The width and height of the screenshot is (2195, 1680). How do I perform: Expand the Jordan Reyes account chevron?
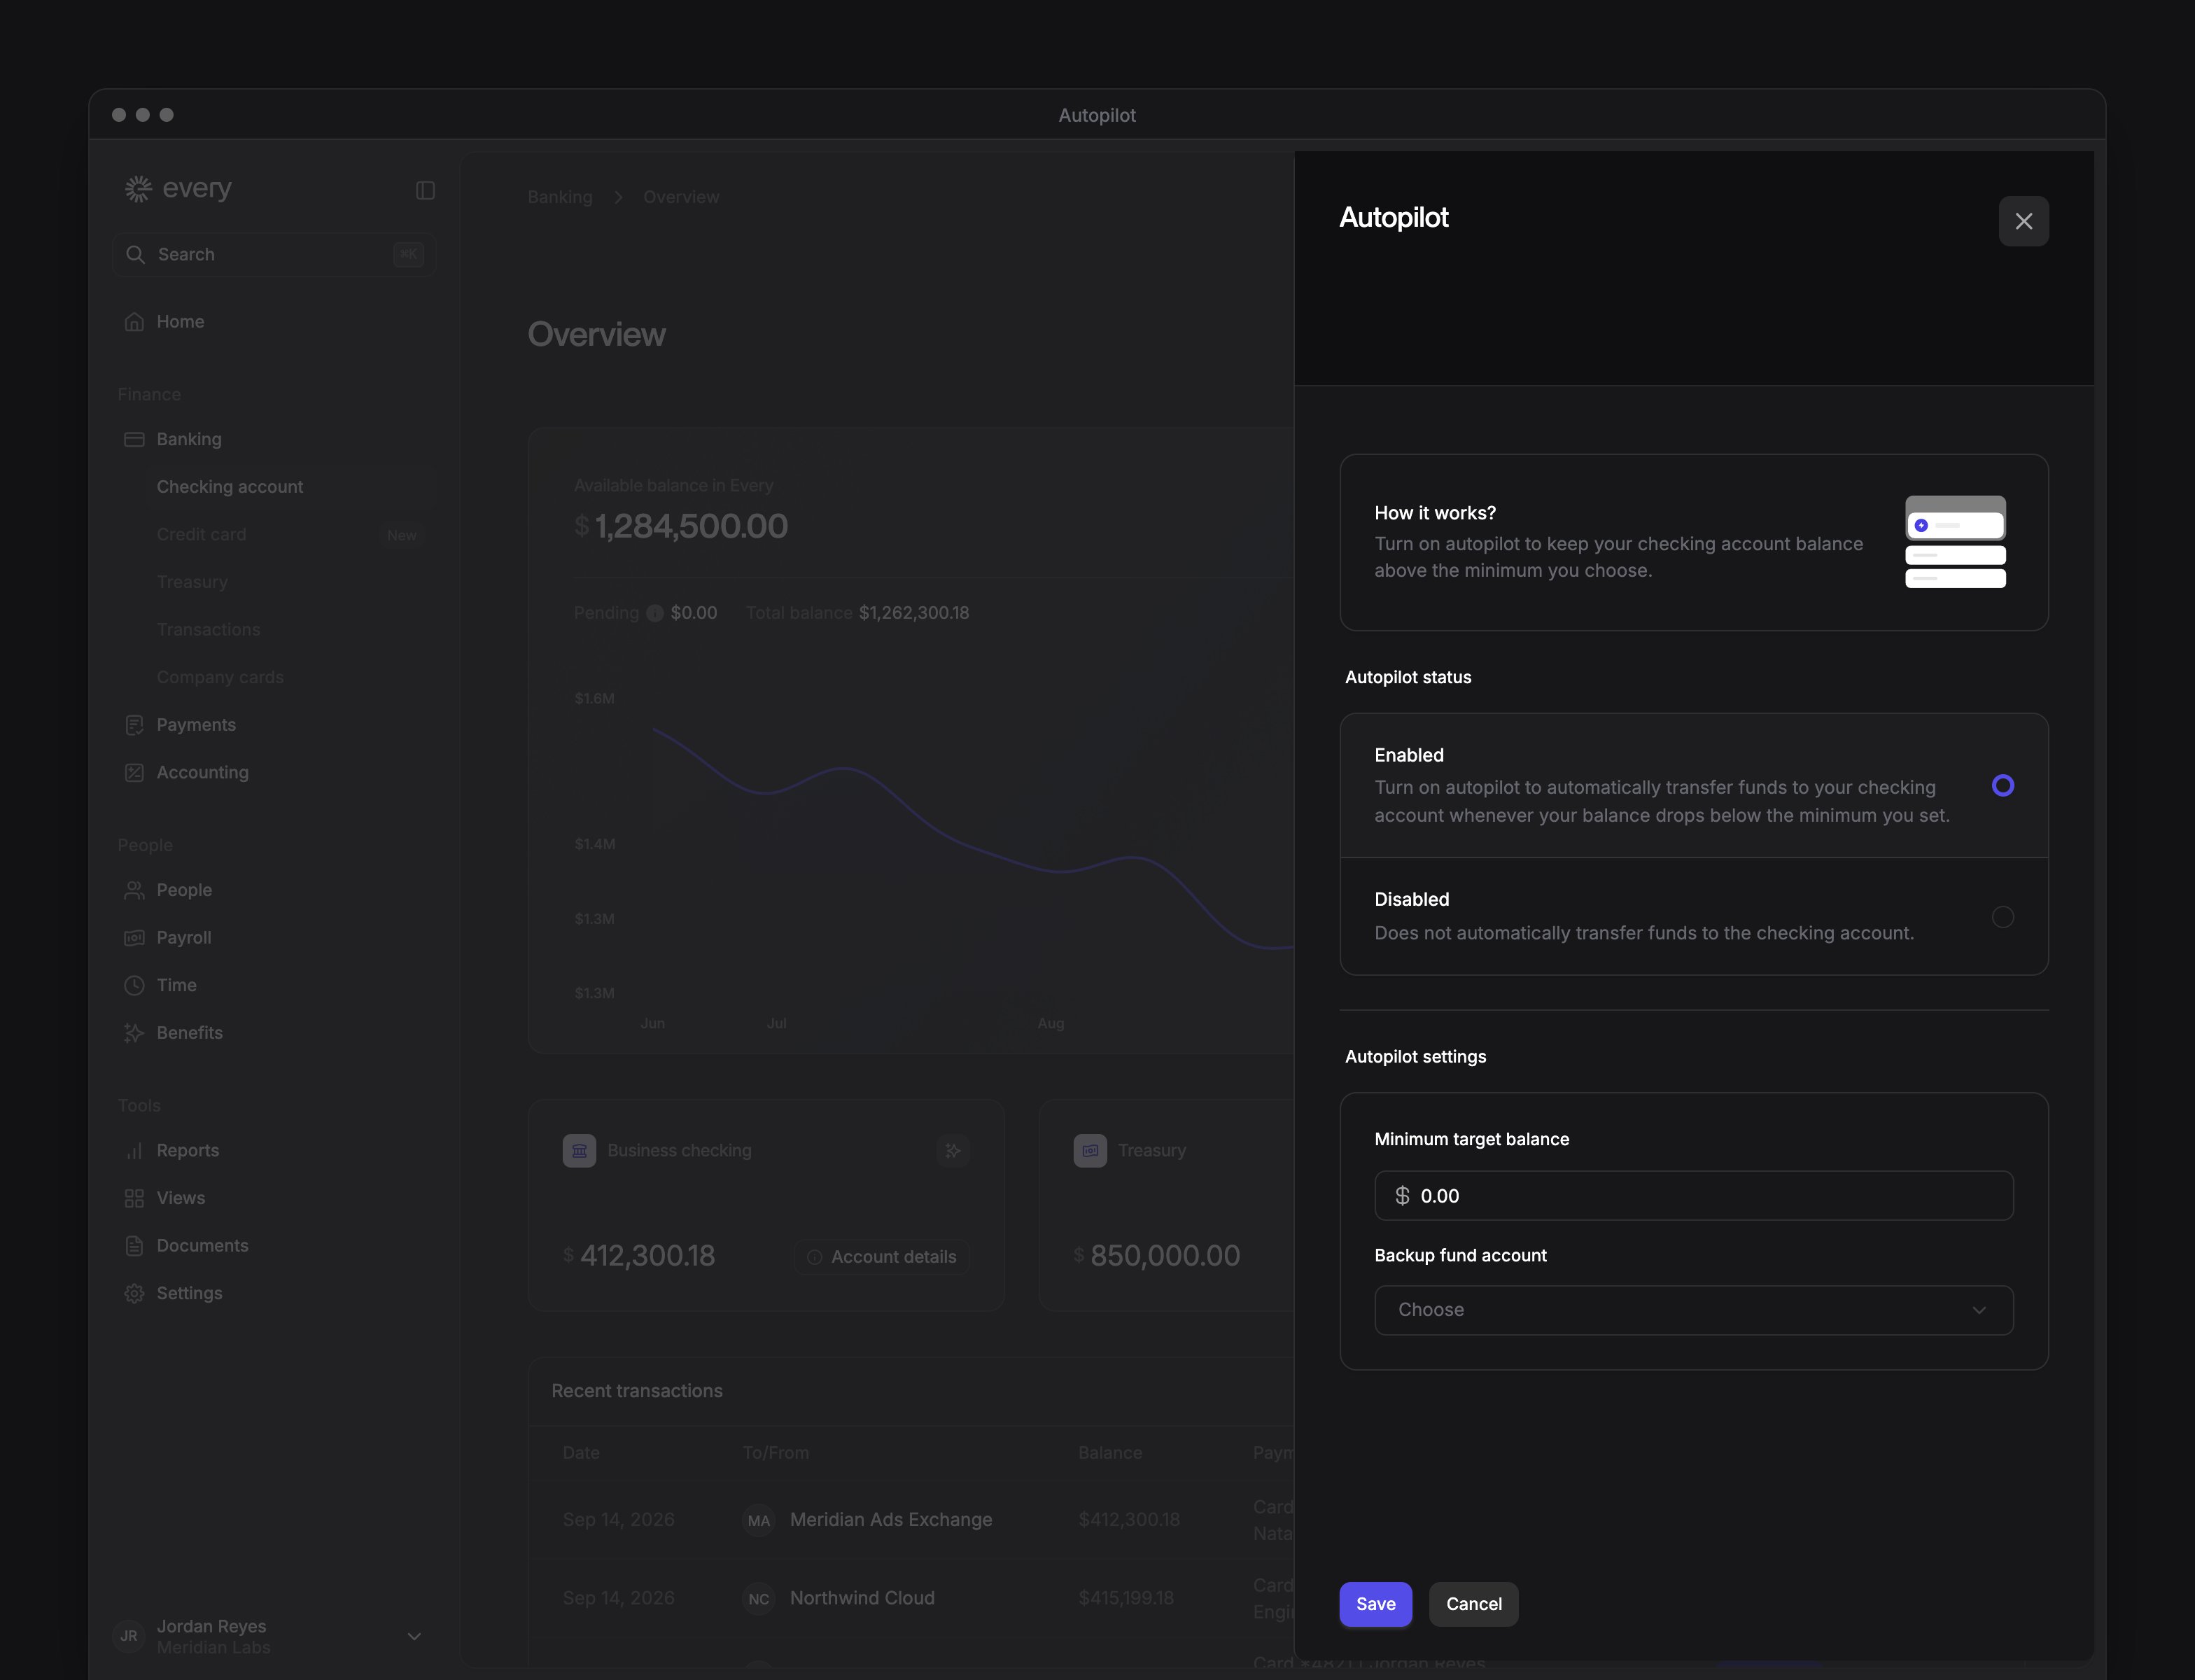click(x=414, y=1637)
